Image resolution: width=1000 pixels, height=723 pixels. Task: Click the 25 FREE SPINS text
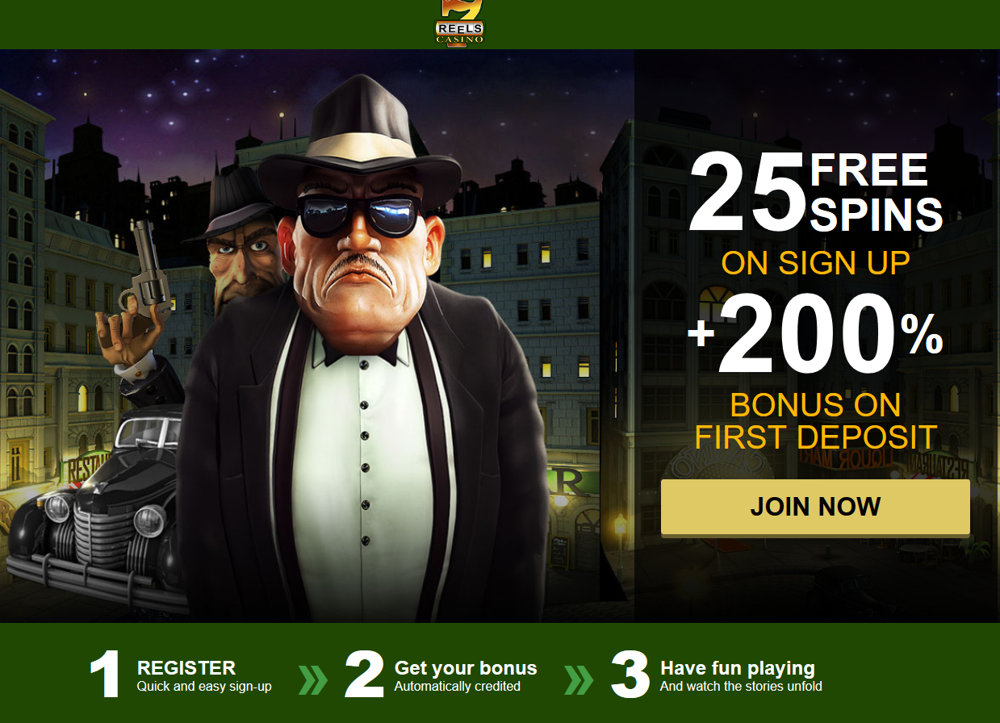[x=815, y=194]
